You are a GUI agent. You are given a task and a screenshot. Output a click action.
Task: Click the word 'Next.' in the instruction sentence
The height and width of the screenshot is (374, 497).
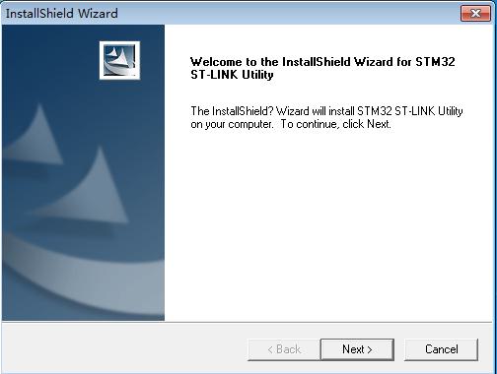[x=379, y=124]
